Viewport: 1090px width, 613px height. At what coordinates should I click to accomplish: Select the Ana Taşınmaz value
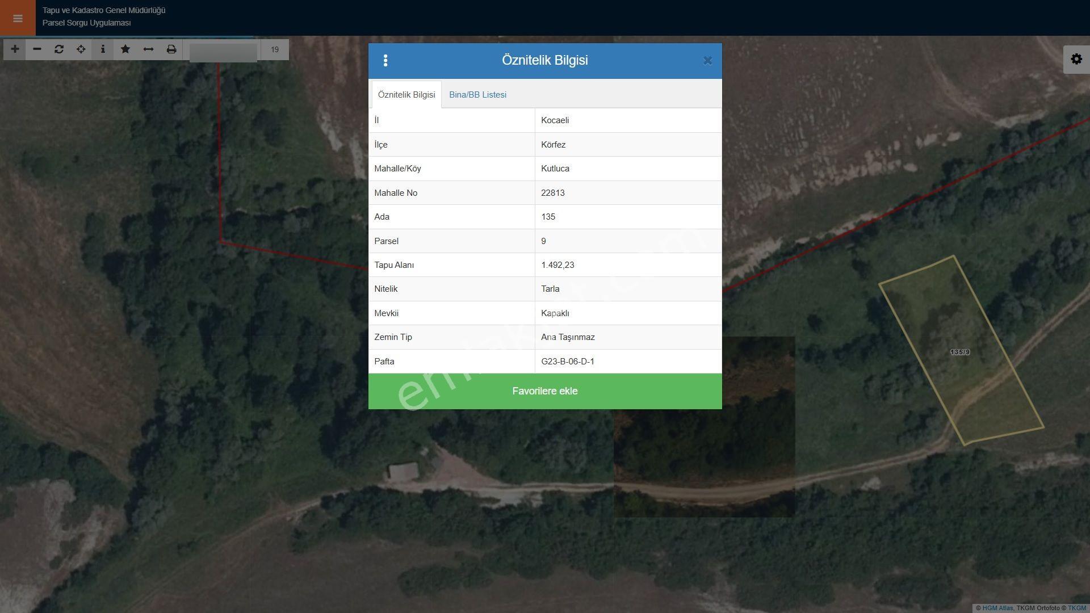(628, 337)
